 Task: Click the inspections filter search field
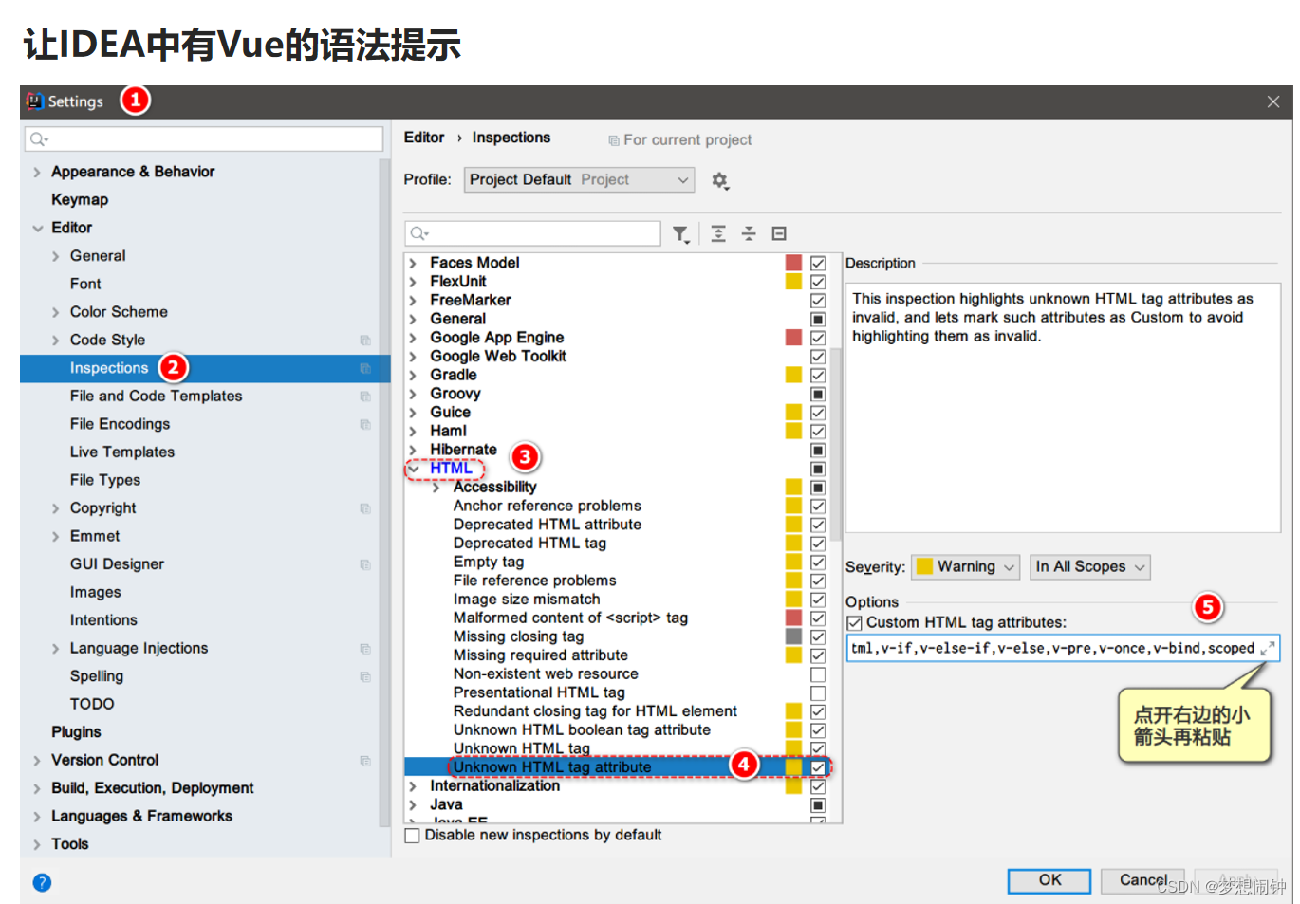coord(532,233)
